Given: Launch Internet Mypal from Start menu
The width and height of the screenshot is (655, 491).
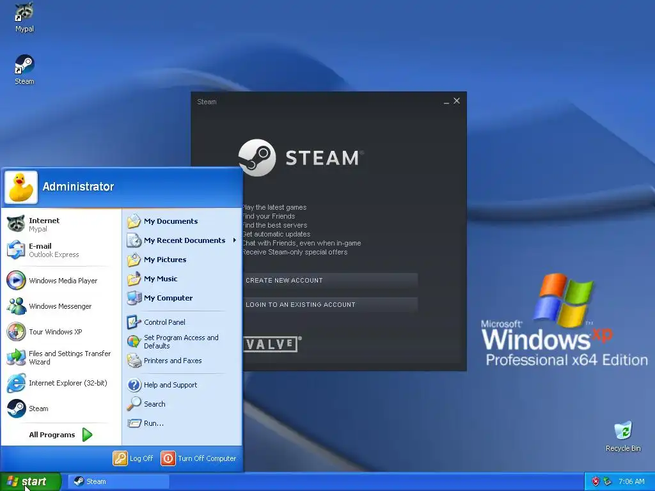Looking at the screenshot, I should (x=61, y=224).
